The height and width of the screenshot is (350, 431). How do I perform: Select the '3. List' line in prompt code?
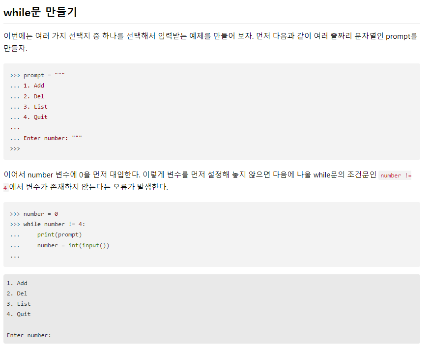click(x=35, y=107)
